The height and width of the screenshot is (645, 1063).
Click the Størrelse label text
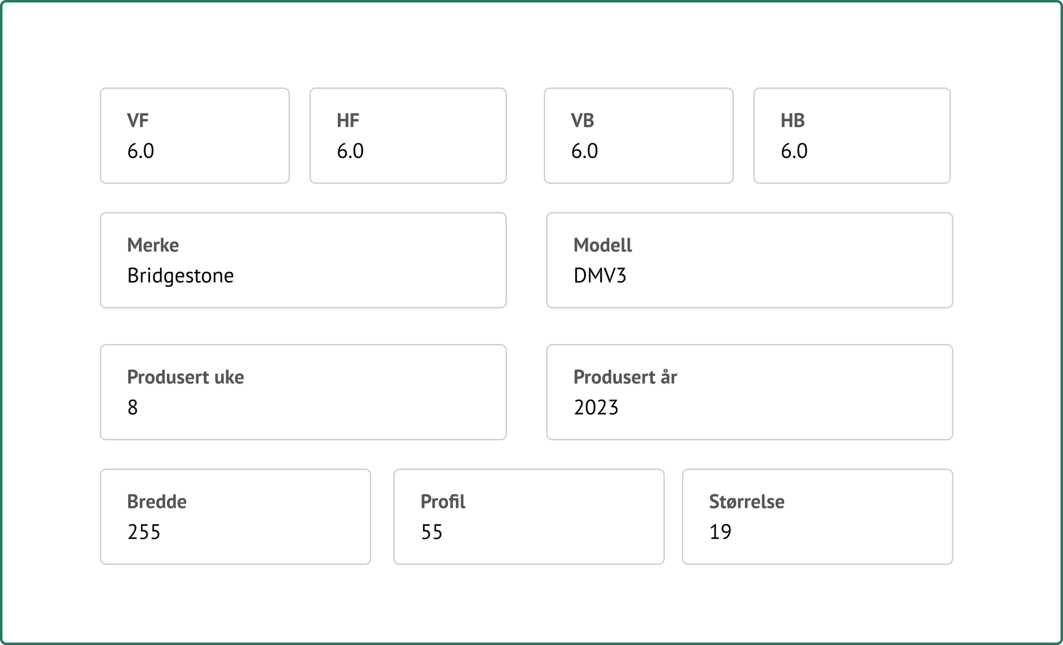[746, 501]
